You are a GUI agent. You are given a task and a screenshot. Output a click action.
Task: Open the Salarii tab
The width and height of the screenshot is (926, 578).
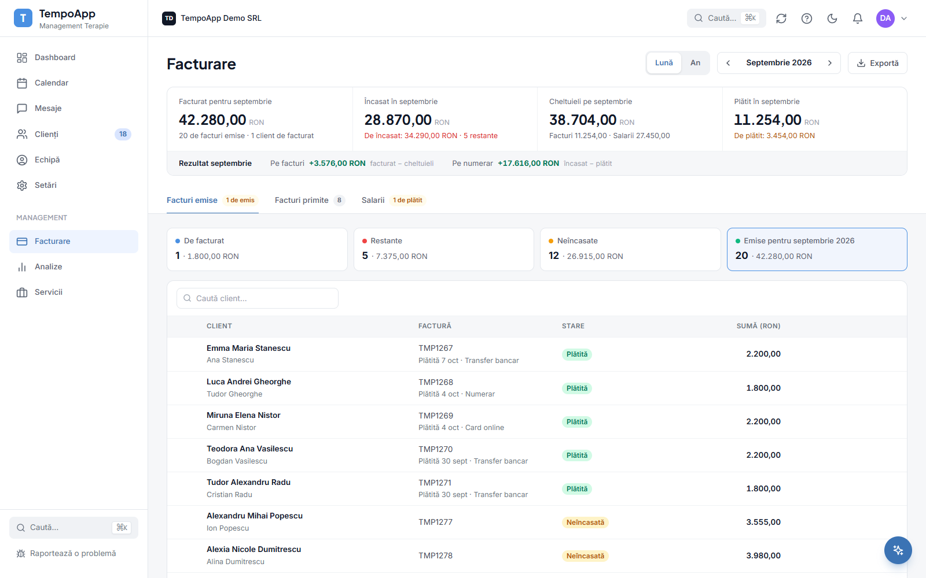click(x=394, y=200)
